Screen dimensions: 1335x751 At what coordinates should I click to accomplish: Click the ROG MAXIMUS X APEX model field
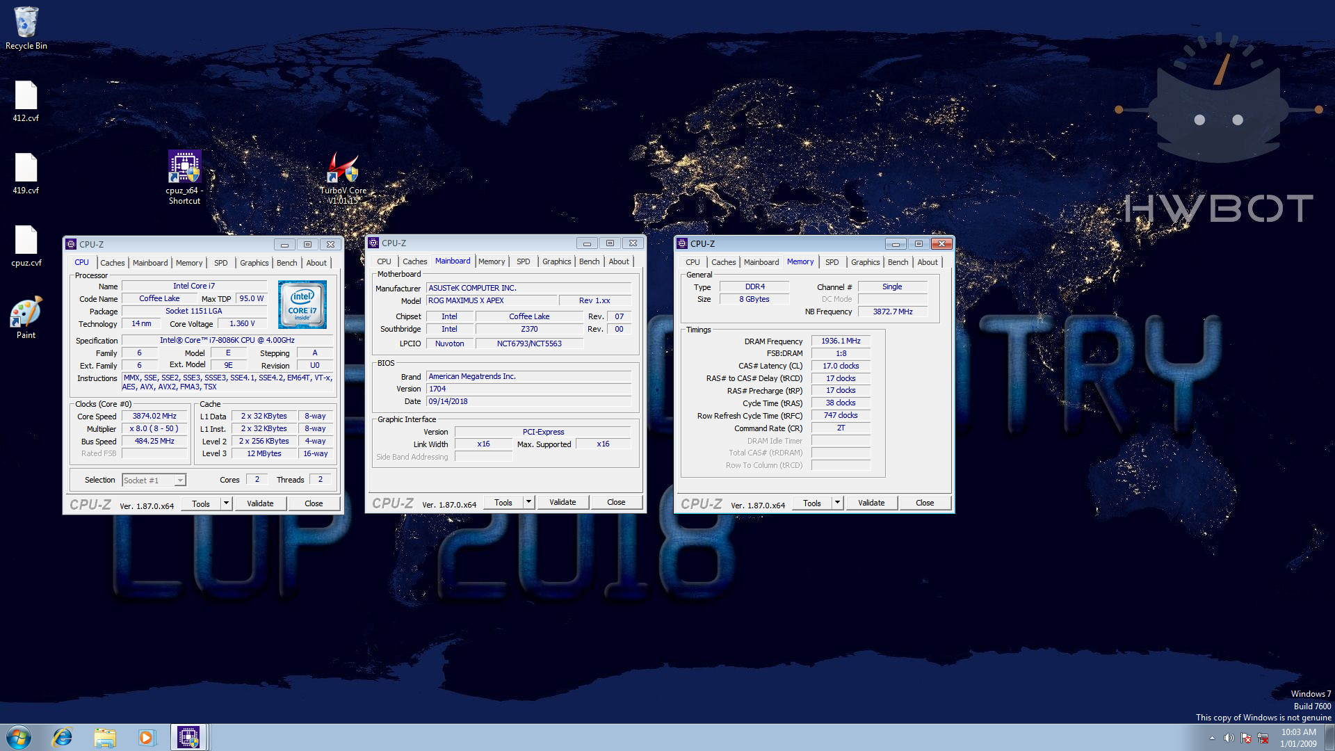[x=492, y=300]
